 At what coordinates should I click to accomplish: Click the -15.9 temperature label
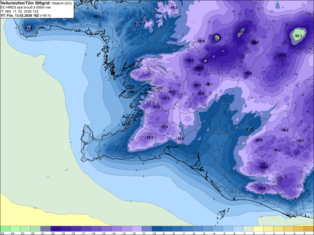201,41
